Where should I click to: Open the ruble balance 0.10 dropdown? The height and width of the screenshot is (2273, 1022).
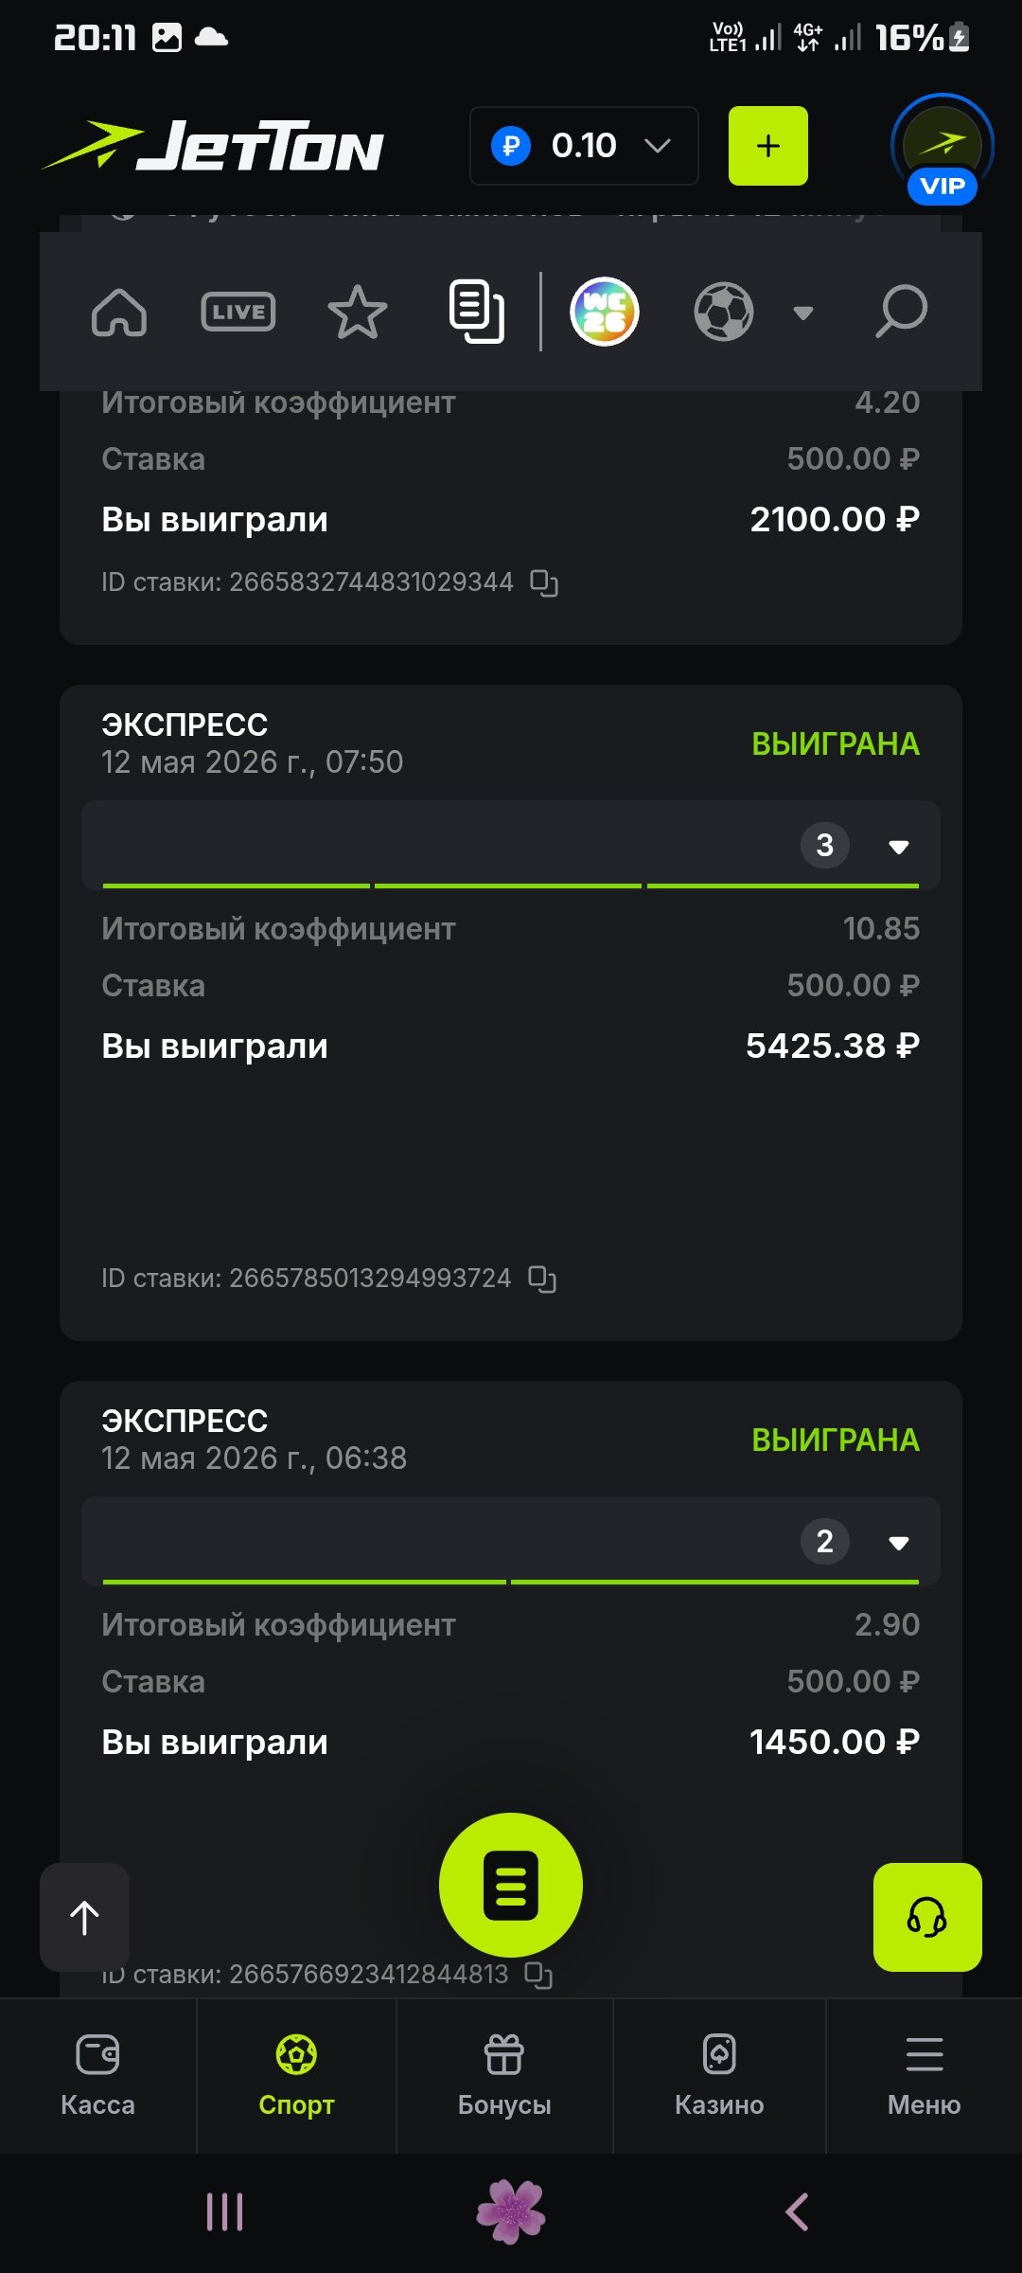pos(584,146)
